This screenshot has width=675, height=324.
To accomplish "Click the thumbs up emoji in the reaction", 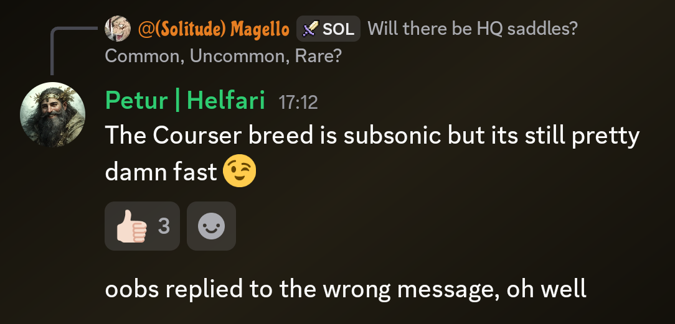I will (132, 226).
